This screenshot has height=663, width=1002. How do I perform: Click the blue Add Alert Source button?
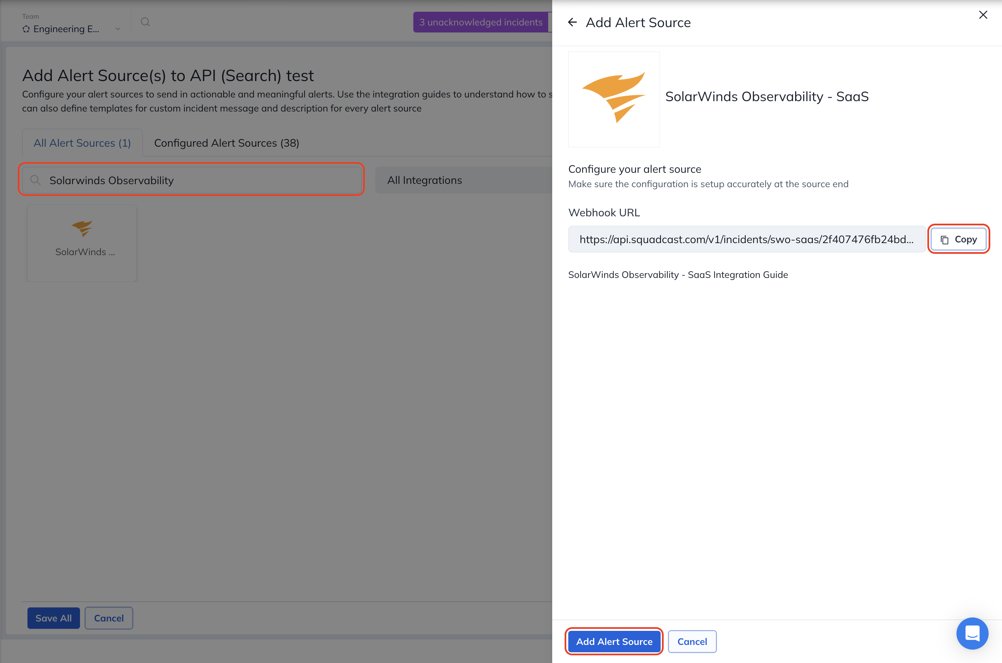click(x=614, y=642)
